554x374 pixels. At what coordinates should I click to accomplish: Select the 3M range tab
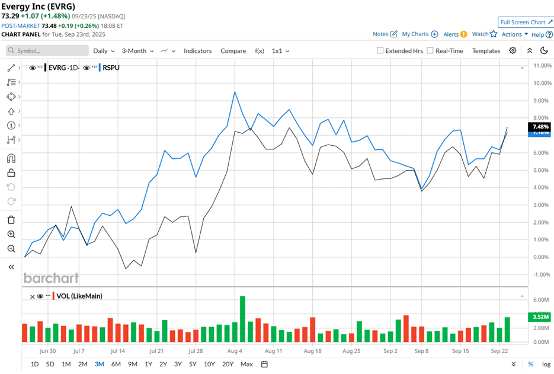point(100,364)
